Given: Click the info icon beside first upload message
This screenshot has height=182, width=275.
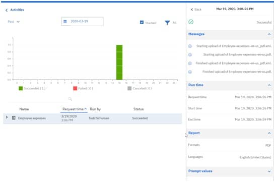Looking at the screenshot, I should (190, 46).
